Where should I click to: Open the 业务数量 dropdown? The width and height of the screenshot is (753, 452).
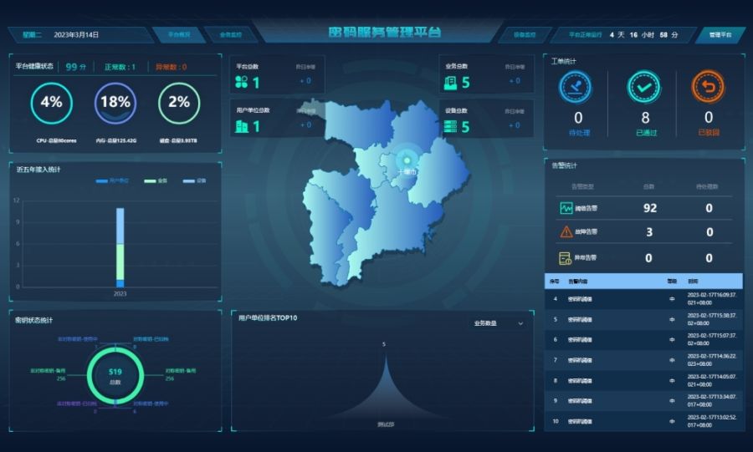498,323
